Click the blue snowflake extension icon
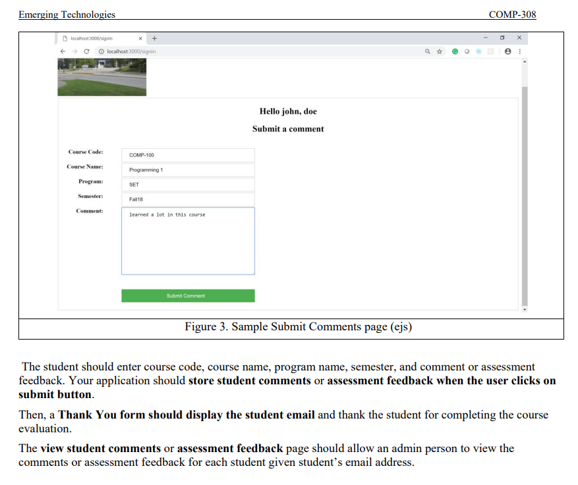The image size is (578, 485). click(478, 51)
